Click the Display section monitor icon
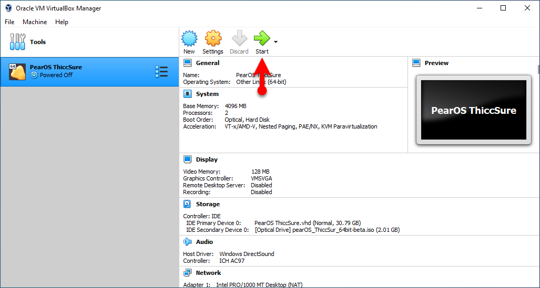The image size is (540, 288). tap(187, 159)
